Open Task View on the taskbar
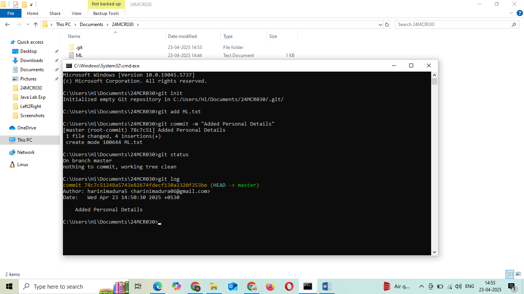The width and height of the screenshot is (524, 294). [x=138, y=286]
